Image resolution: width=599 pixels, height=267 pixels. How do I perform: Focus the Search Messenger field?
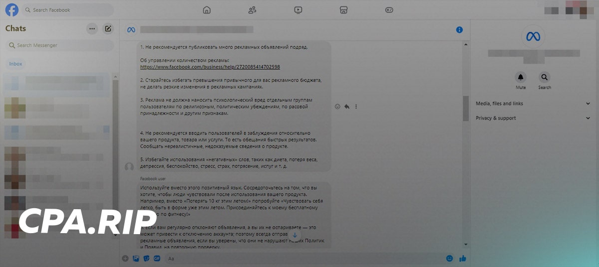click(x=60, y=45)
